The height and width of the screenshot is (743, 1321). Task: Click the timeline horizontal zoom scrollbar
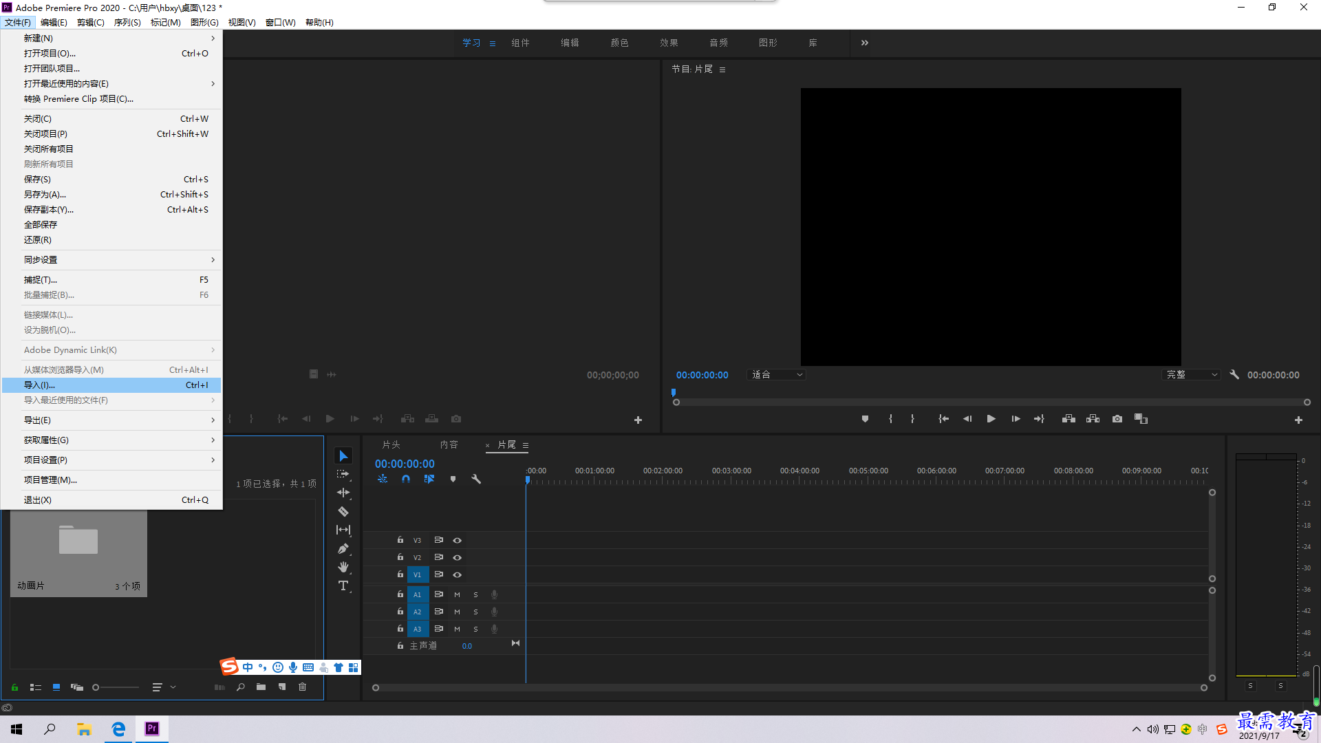(x=789, y=688)
